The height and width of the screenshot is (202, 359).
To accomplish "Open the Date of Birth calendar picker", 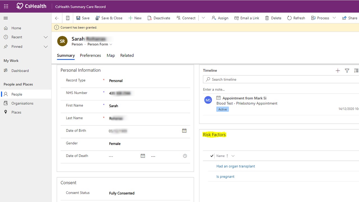I will (x=184, y=131).
